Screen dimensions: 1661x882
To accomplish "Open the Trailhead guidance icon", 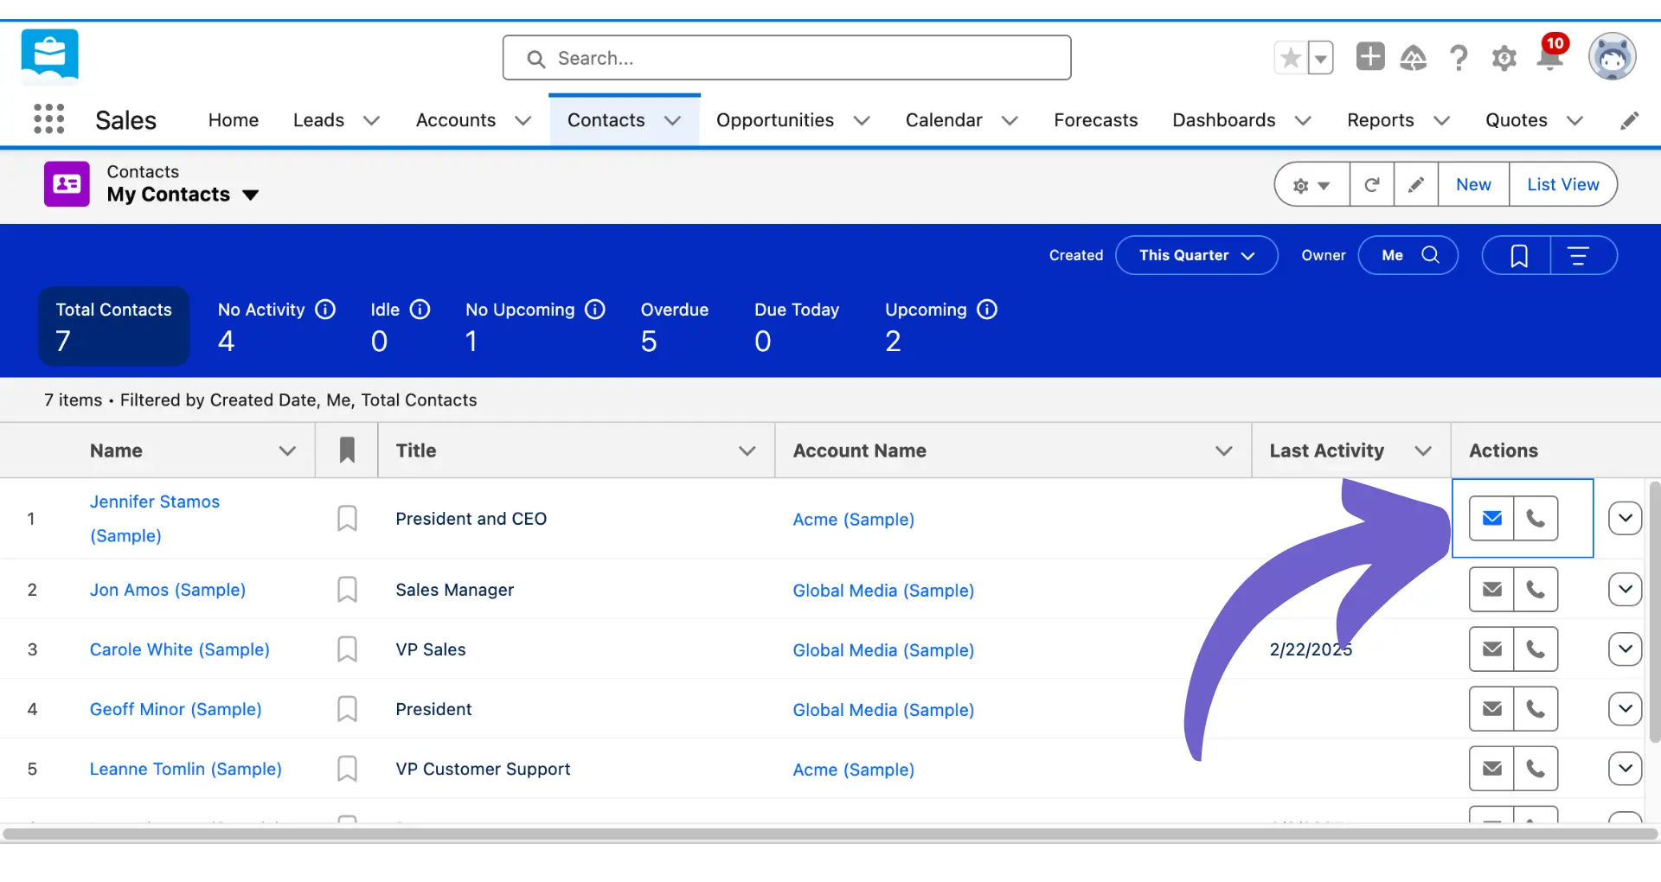I will [1414, 58].
